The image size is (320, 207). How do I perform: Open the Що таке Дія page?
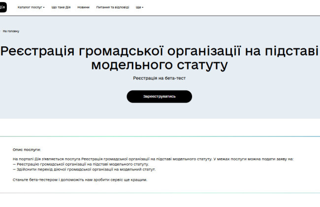pos(61,7)
